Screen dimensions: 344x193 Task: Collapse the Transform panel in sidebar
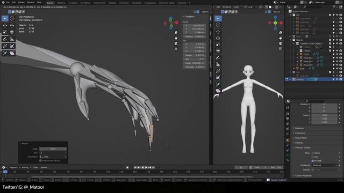click(189, 17)
